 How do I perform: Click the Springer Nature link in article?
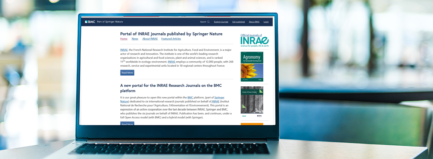(219, 98)
